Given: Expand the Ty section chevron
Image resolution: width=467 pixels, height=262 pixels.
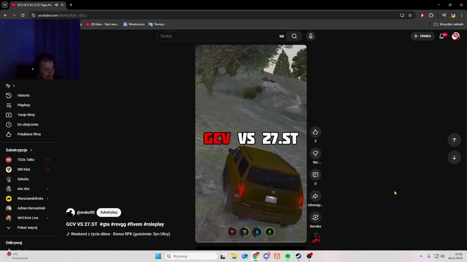Looking at the screenshot, I should tap(14, 86).
